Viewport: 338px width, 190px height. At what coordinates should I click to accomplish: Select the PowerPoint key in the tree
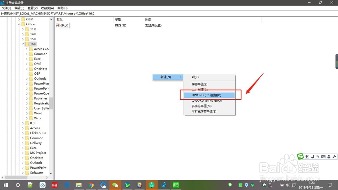pos(38,168)
